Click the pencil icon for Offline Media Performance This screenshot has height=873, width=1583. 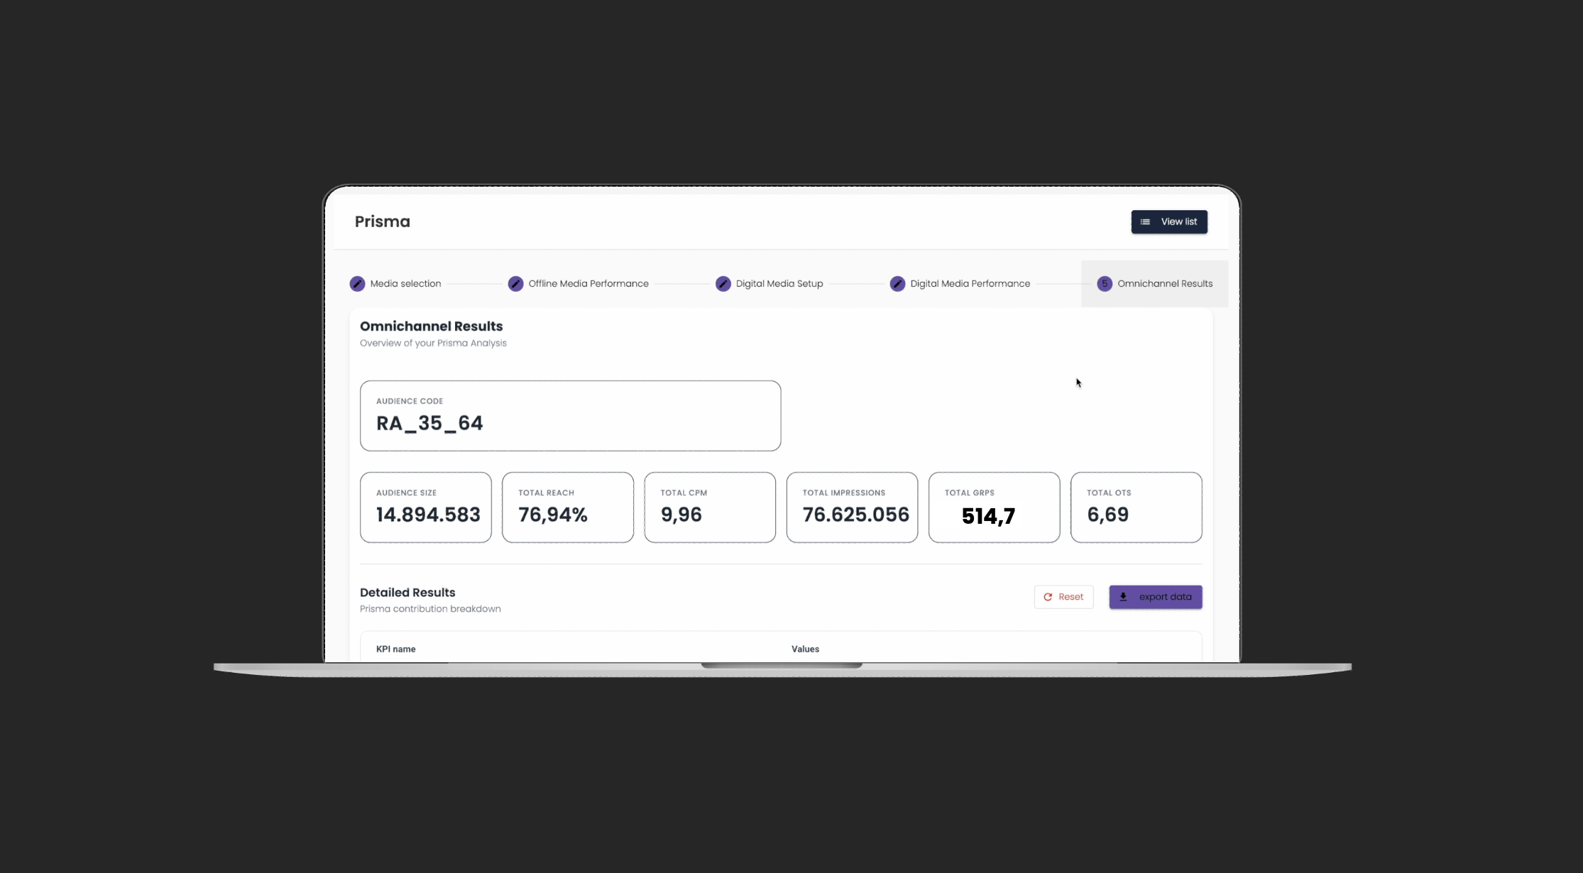pyautogui.click(x=515, y=284)
